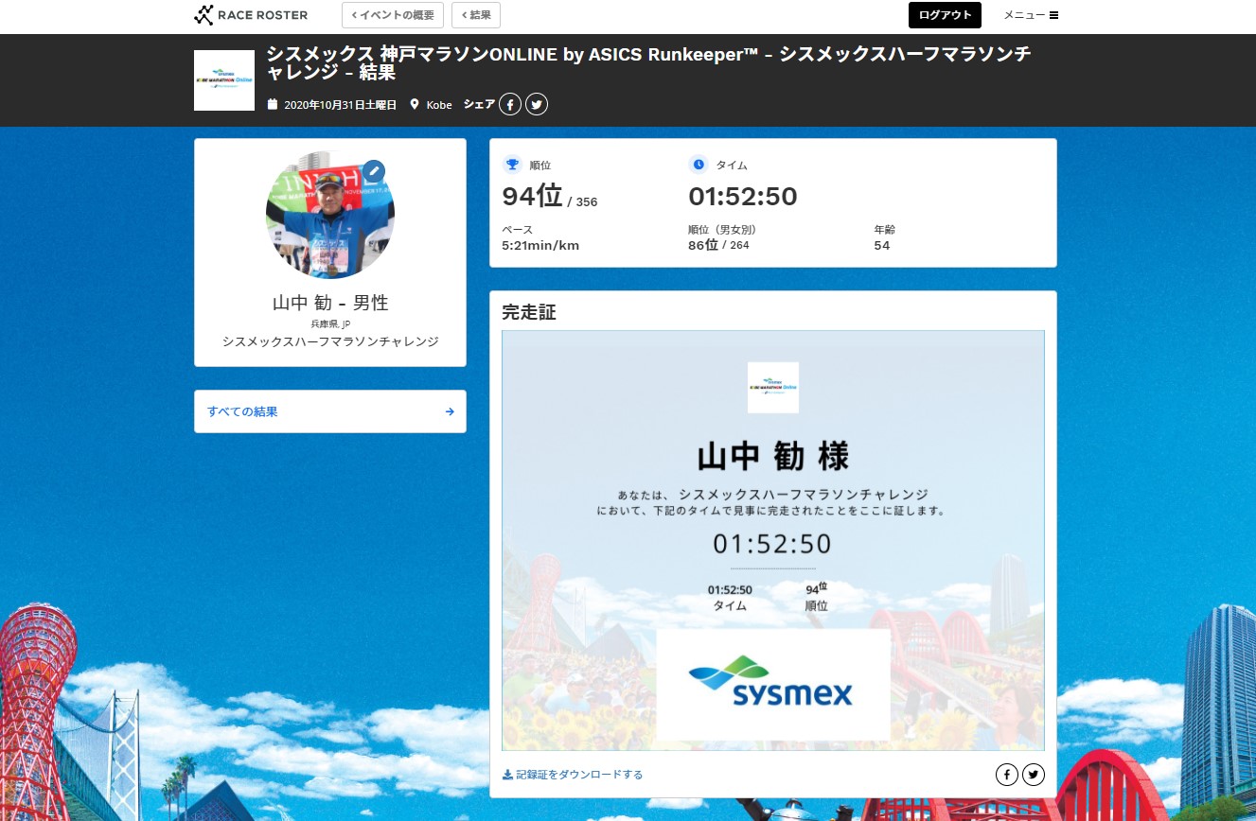
Task: Click the calendar icon beside event date
Action: pos(273,104)
